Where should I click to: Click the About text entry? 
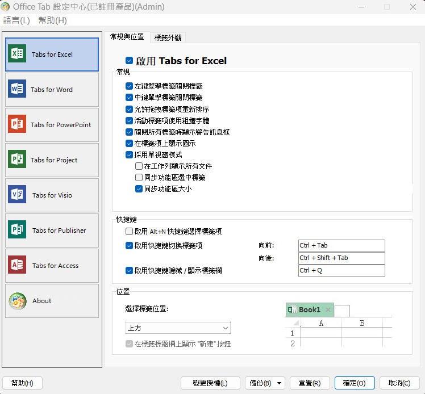point(41,301)
